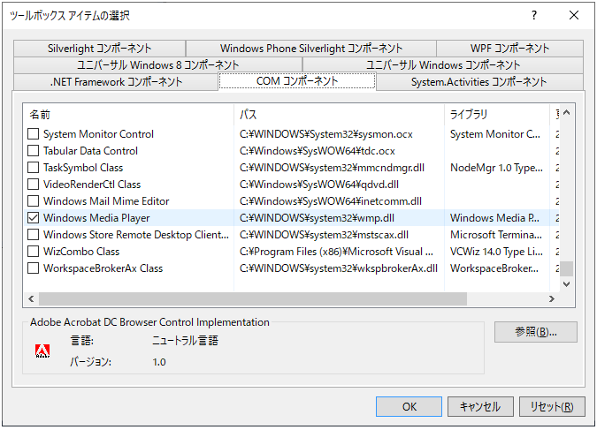Click the OK button
This screenshot has width=597, height=430.
(x=409, y=406)
